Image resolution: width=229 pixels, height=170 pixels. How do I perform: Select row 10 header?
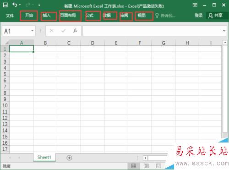point(5,105)
